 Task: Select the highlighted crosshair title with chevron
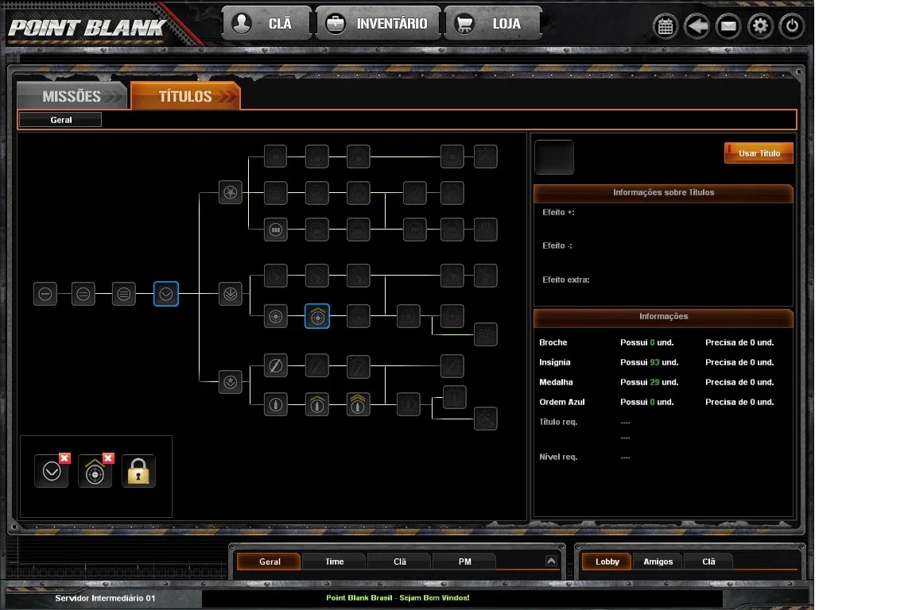tap(317, 316)
